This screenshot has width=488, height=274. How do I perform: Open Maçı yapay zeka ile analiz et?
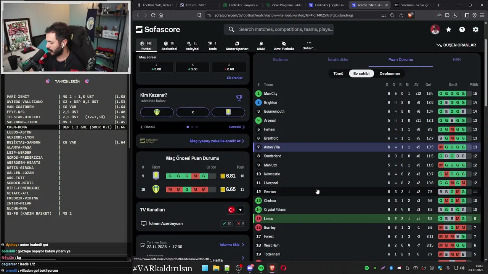(217, 141)
